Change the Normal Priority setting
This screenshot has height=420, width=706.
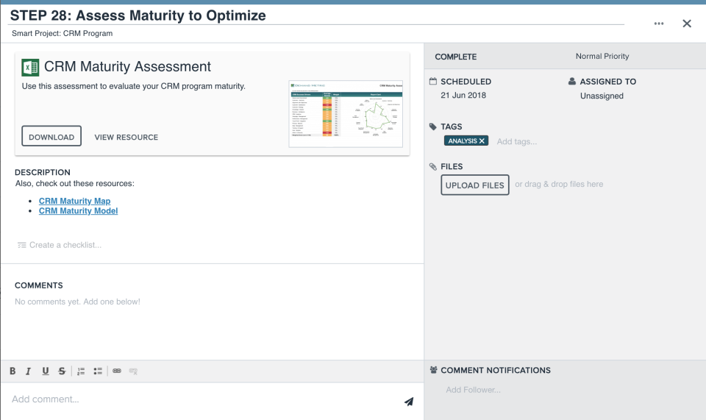pyautogui.click(x=602, y=57)
